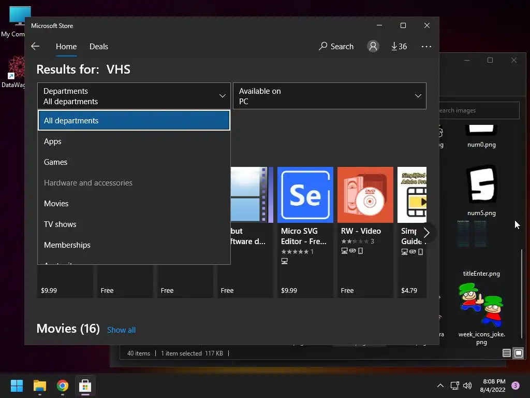Open the See more ellipsis menu
Image resolution: width=530 pixels, height=398 pixels.
(x=426, y=46)
